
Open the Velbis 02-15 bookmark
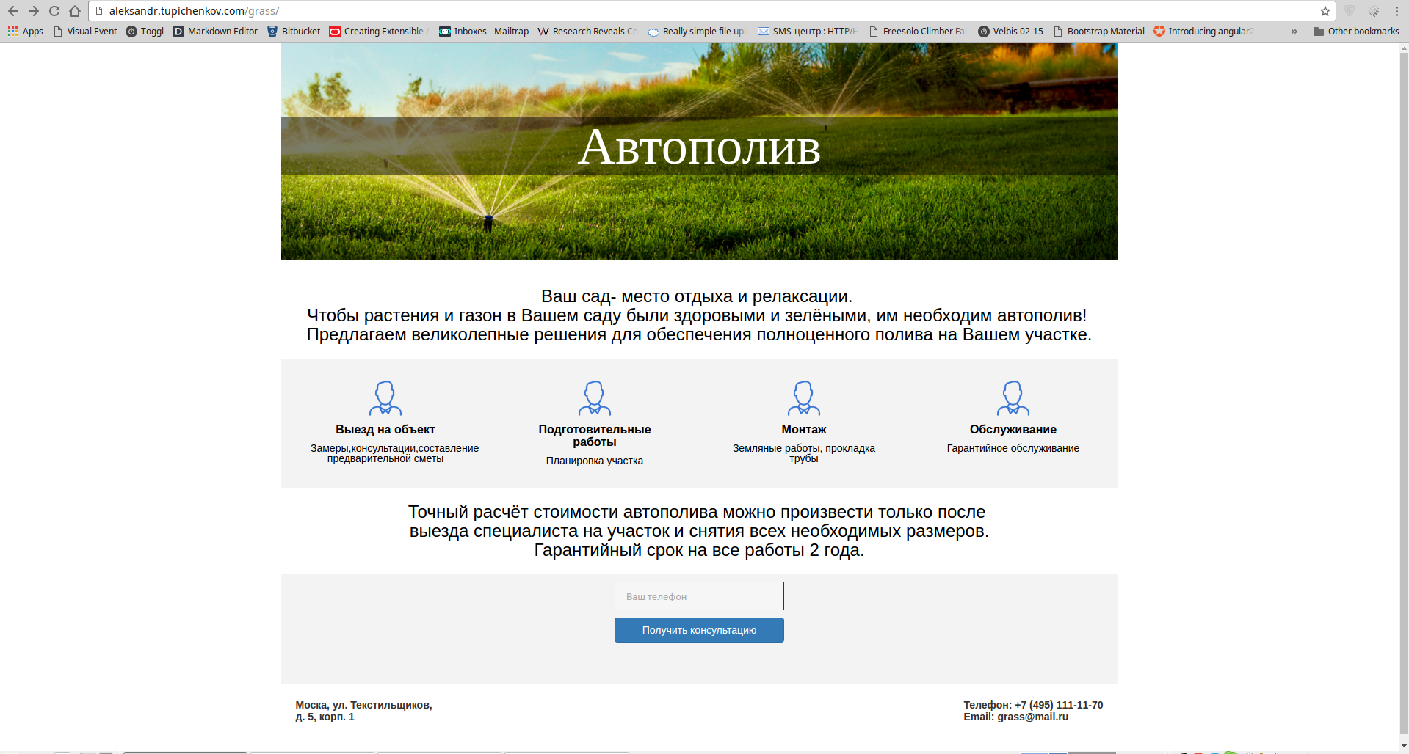coord(1010,32)
